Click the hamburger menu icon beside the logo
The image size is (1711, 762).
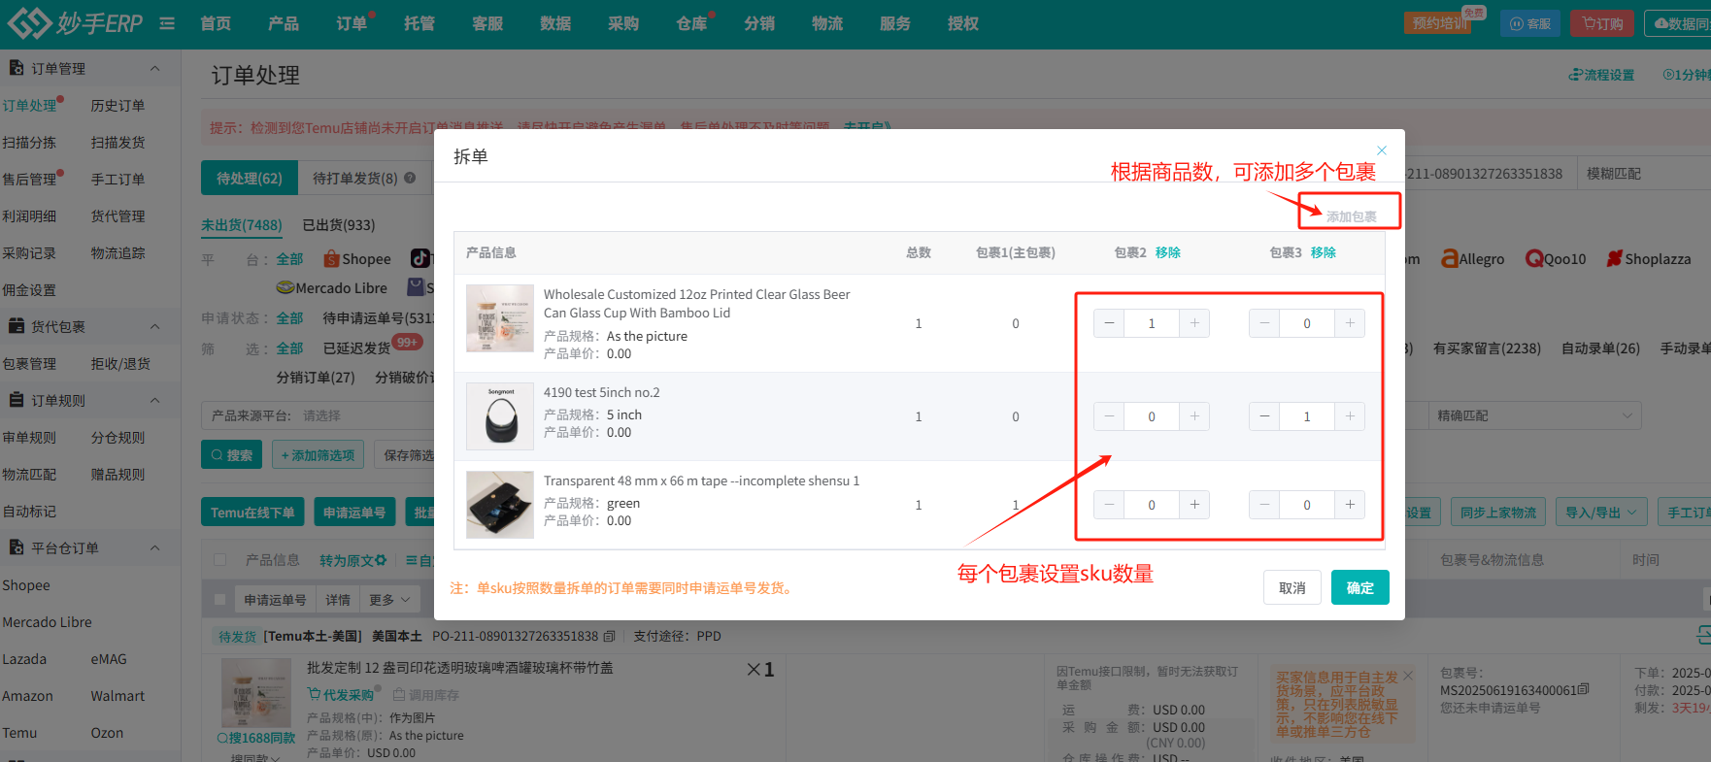167,23
